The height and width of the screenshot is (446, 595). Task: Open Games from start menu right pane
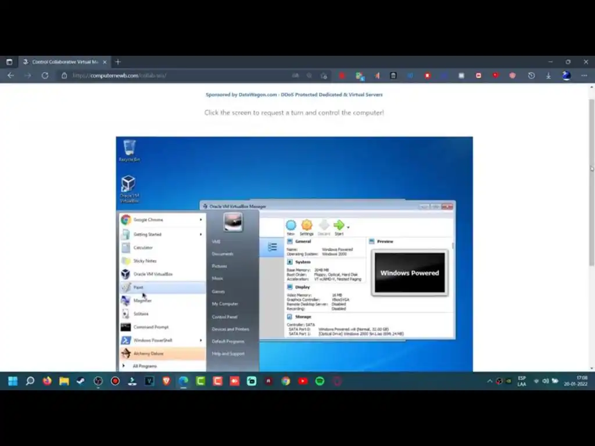pyautogui.click(x=218, y=292)
